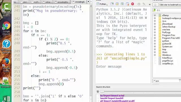The image size is (181, 102).
Task: Expand the Java folder node
Action: click(x=155, y=21)
